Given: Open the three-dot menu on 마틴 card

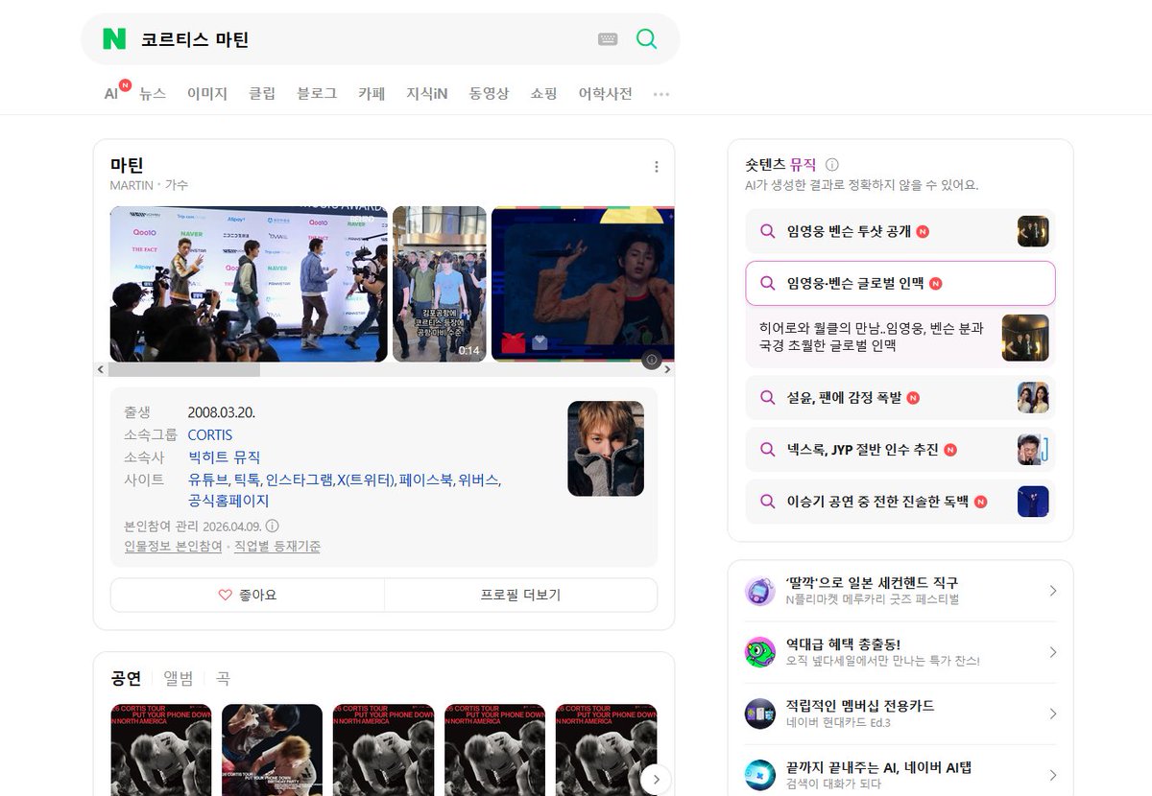Looking at the screenshot, I should click(x=657, y=167).
